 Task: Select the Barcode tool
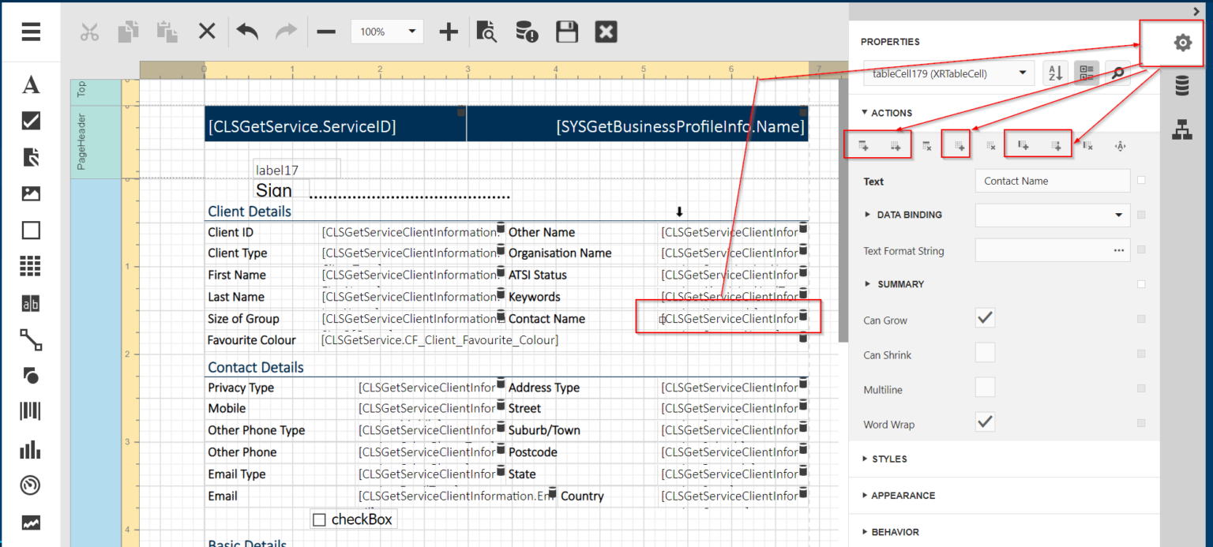[x=30, y=410]
